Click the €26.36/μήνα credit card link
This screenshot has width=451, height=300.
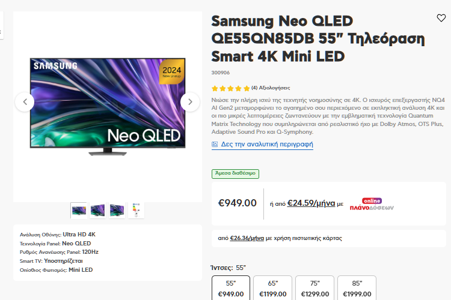pyautogui.click(x=247, y=238)
